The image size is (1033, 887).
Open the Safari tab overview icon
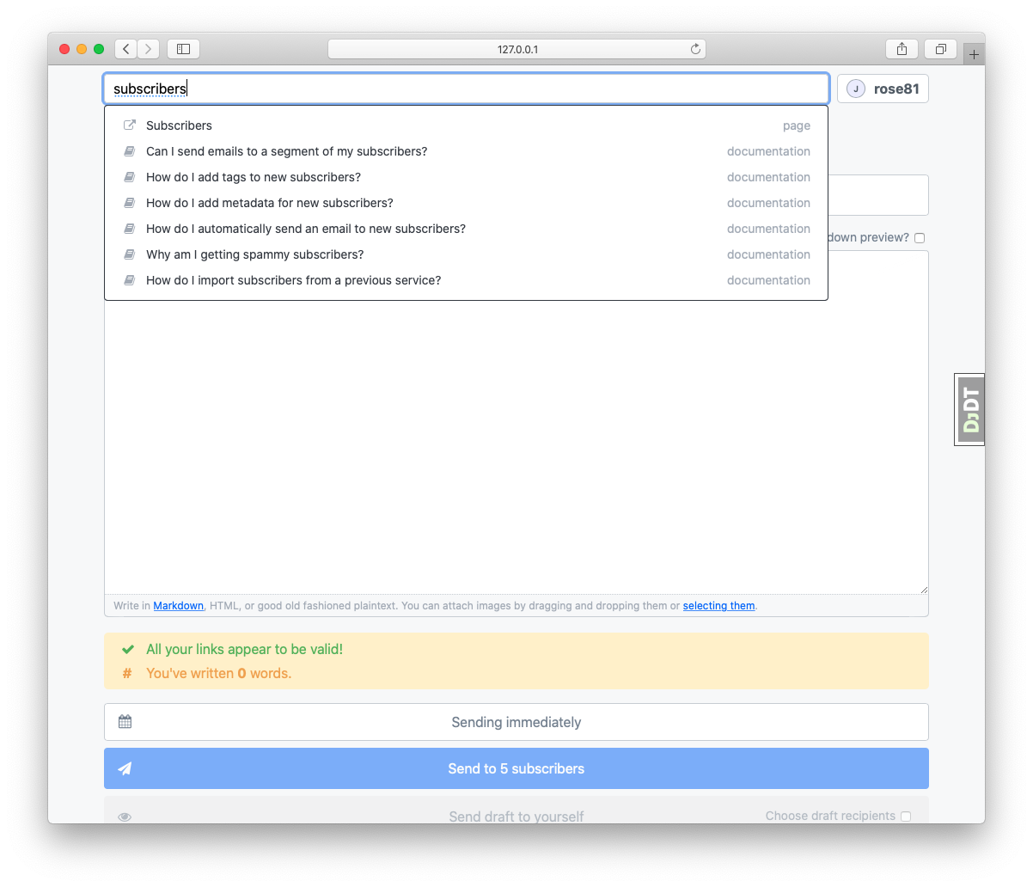[x=940, y=49]
